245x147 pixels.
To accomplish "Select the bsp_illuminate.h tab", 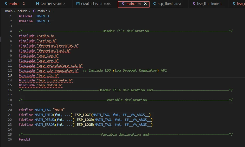I will click(209, 4).
